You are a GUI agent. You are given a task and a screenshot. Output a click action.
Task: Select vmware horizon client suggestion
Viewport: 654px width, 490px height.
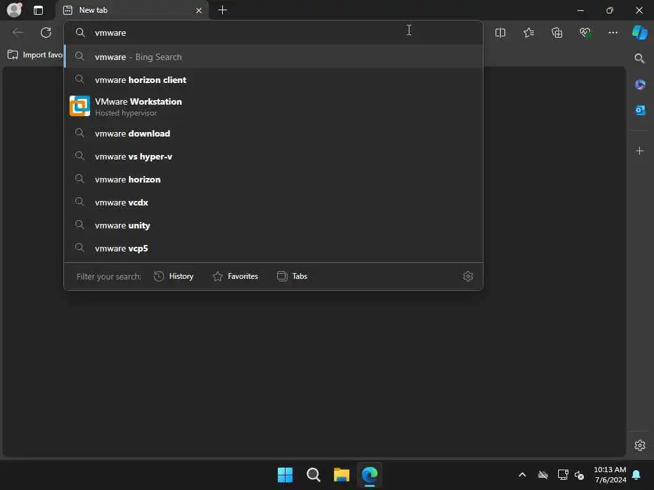coord(273,80)
